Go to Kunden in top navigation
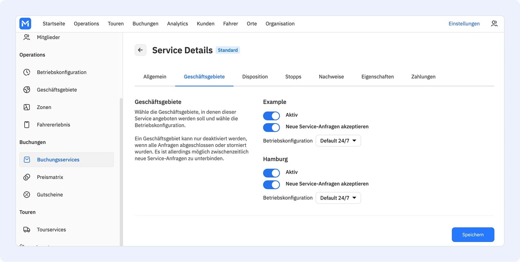This screenshot has width=520, height=262. click(x=206, y=24)
